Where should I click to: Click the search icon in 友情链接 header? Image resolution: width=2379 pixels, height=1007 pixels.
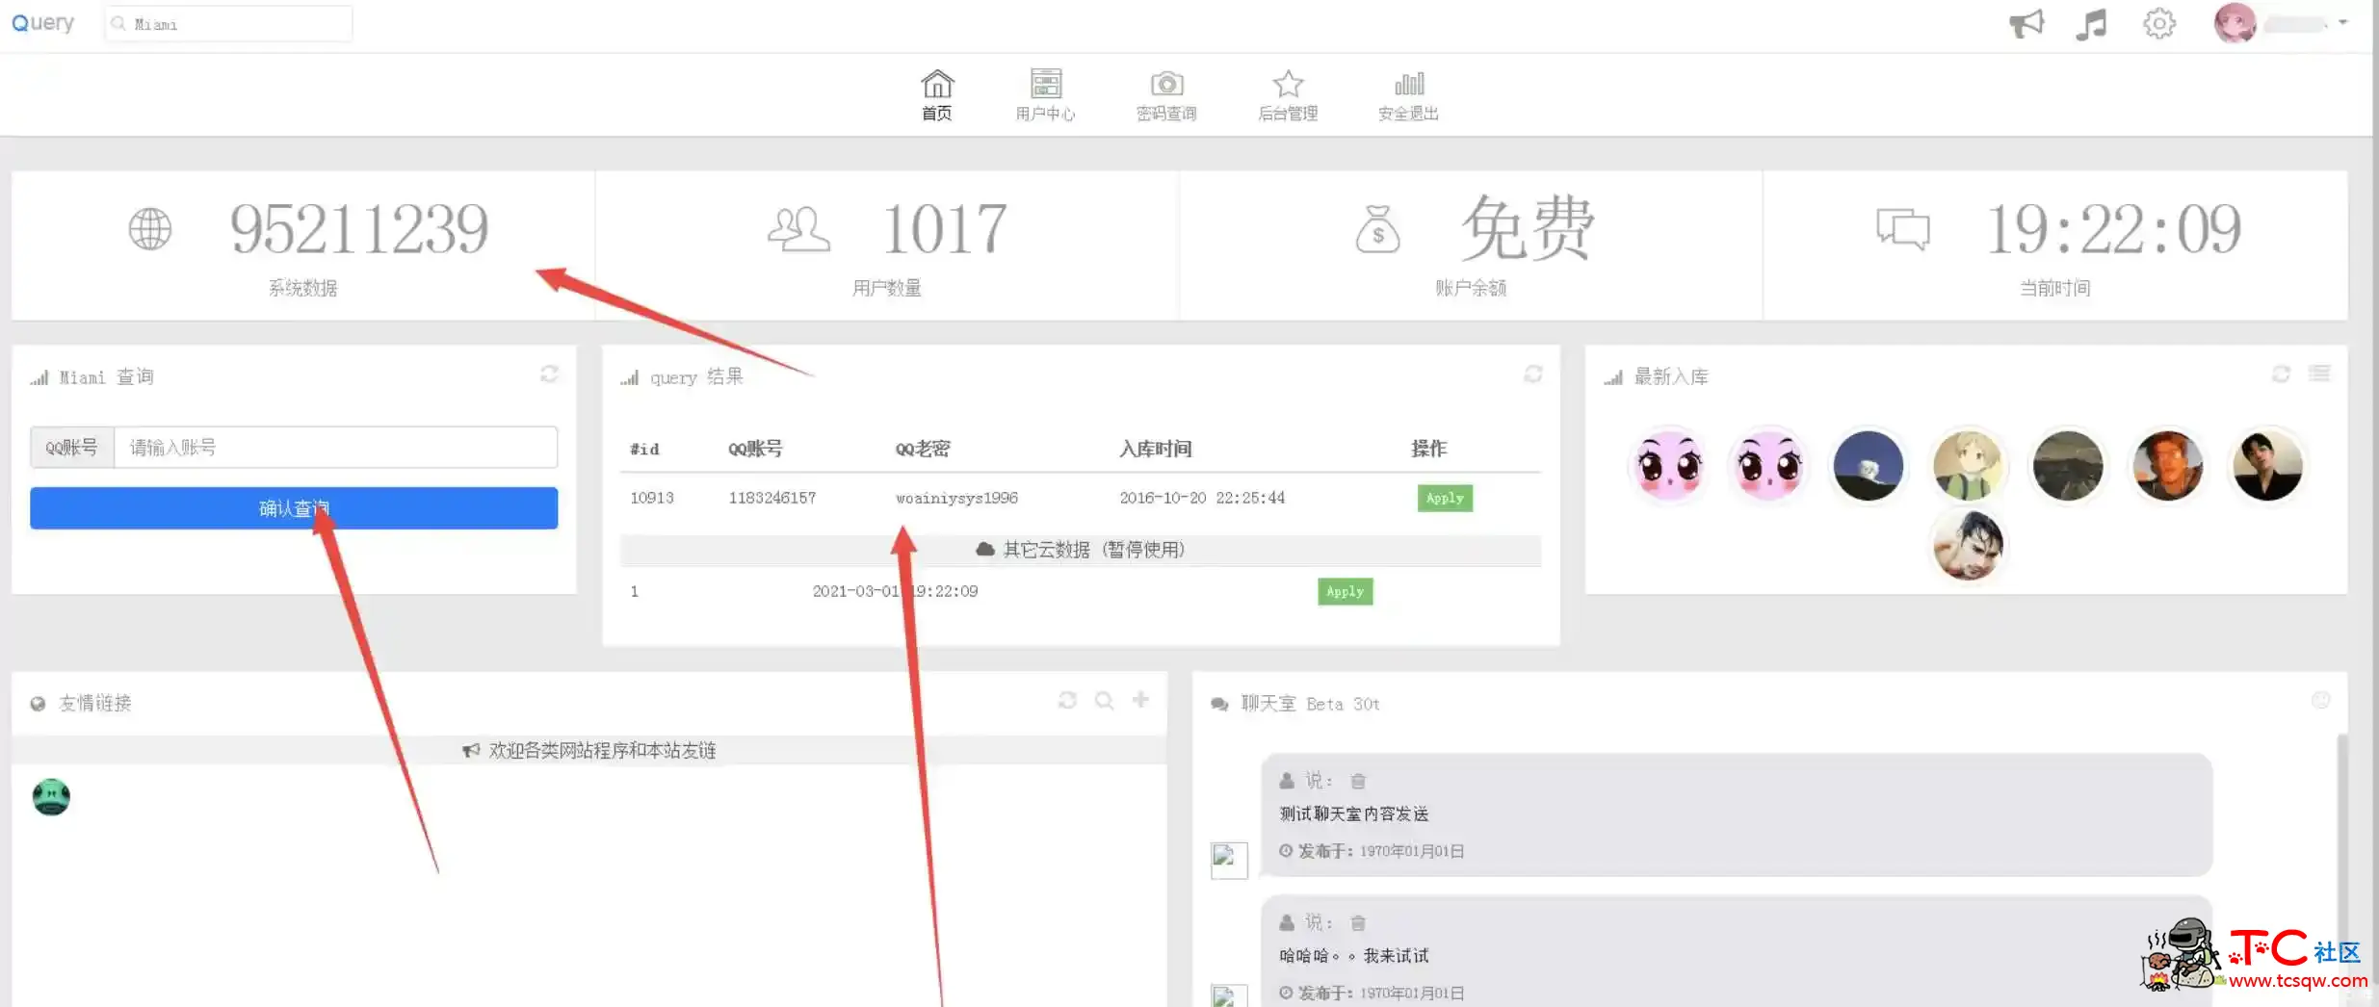(x=1104, y=700)
